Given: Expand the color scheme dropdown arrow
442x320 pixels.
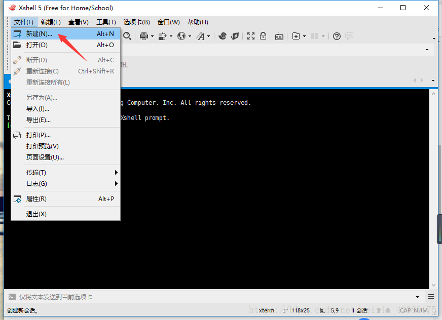Looking at the screenshot, I should (x=171, y=36).
